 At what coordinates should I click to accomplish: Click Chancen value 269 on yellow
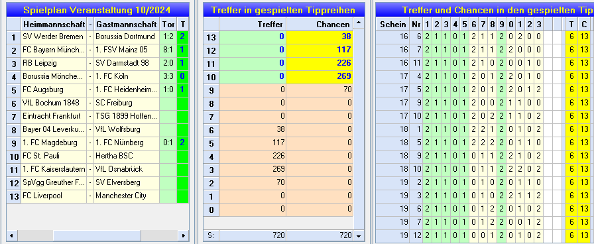pos(320,76)
